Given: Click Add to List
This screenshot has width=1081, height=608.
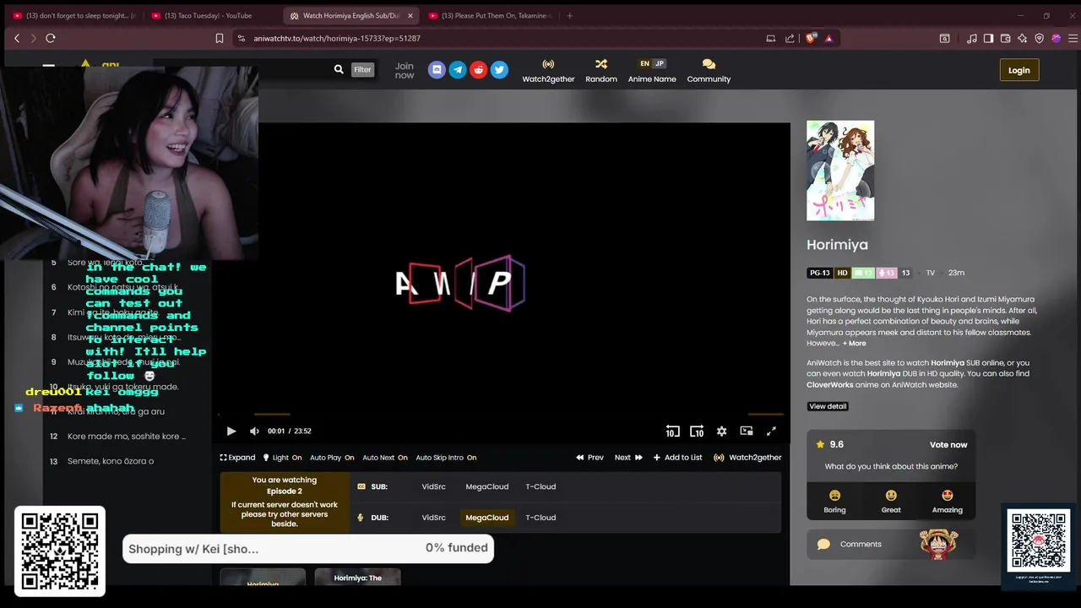Looking at the screenshot, I should tap(677, 458).
